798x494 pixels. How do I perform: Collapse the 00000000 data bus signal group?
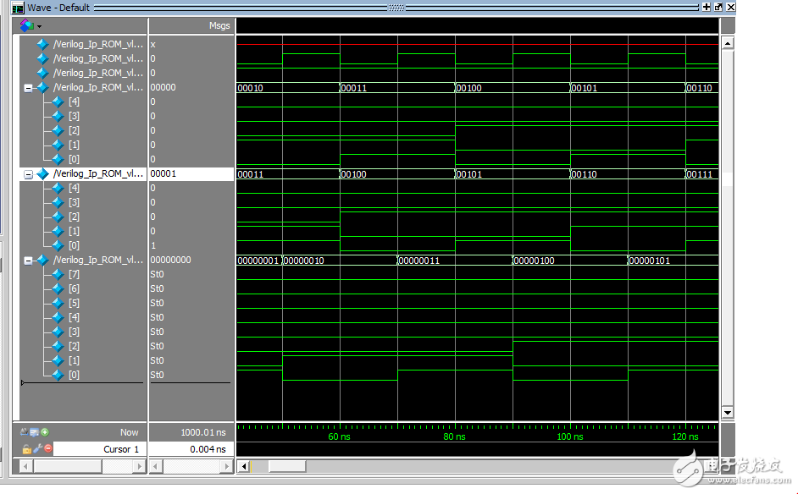[28, 261]
